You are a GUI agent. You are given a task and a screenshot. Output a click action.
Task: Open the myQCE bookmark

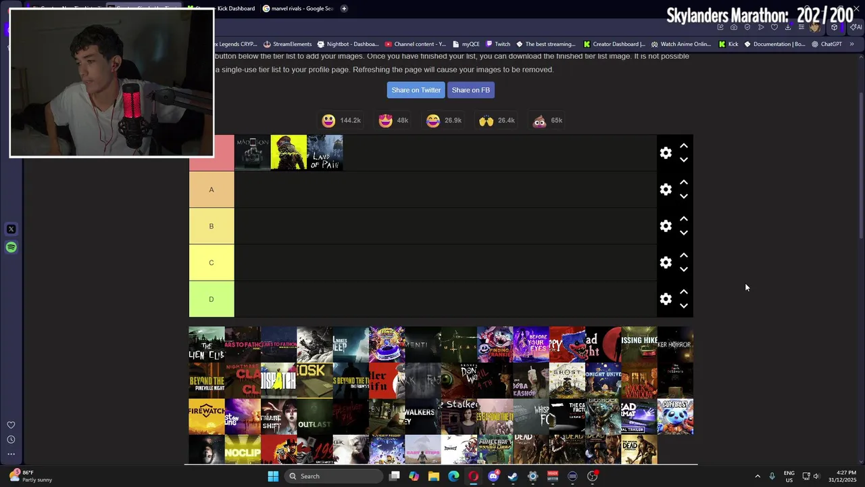pos(466,44)
